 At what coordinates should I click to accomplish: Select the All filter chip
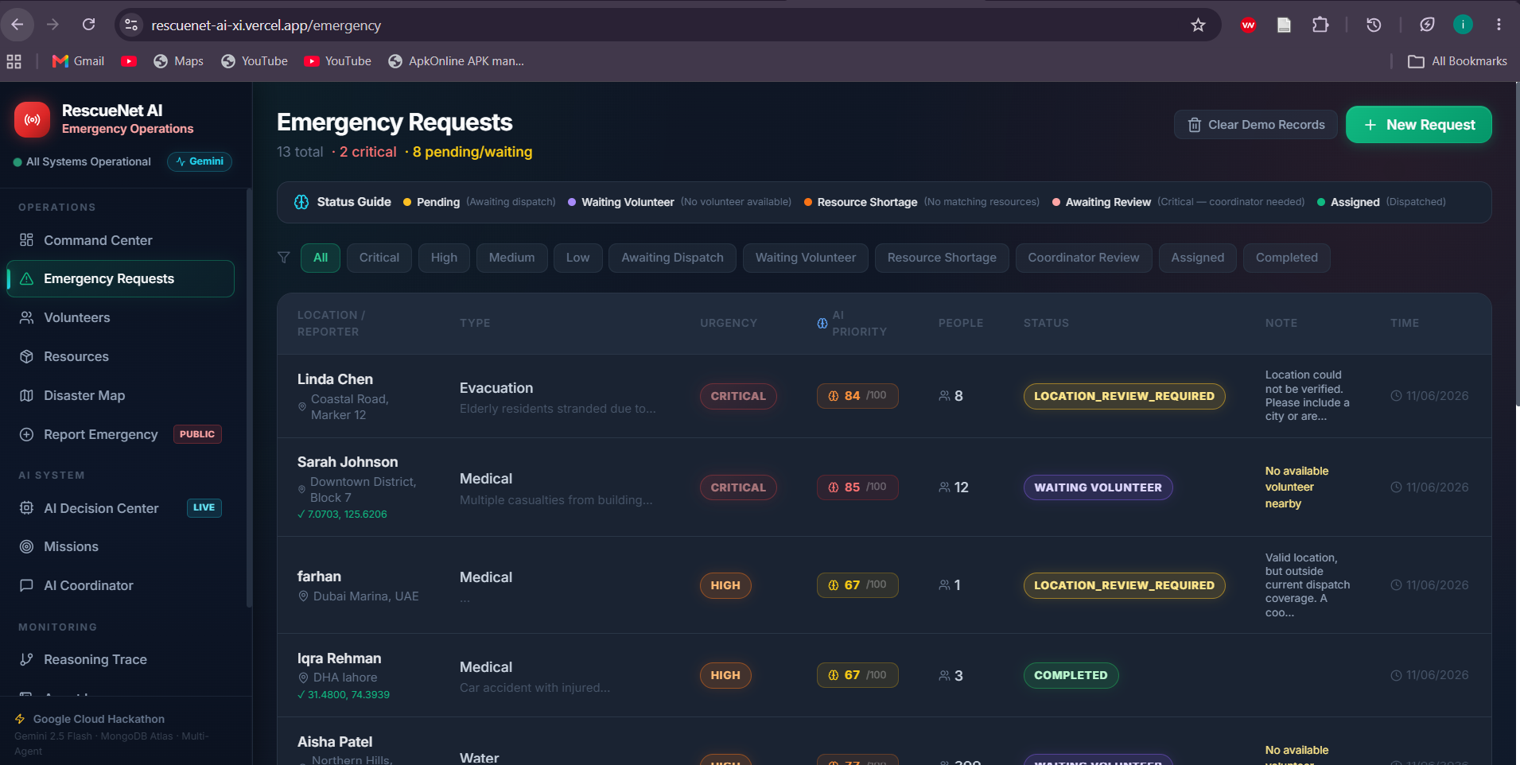coord(321,258)
